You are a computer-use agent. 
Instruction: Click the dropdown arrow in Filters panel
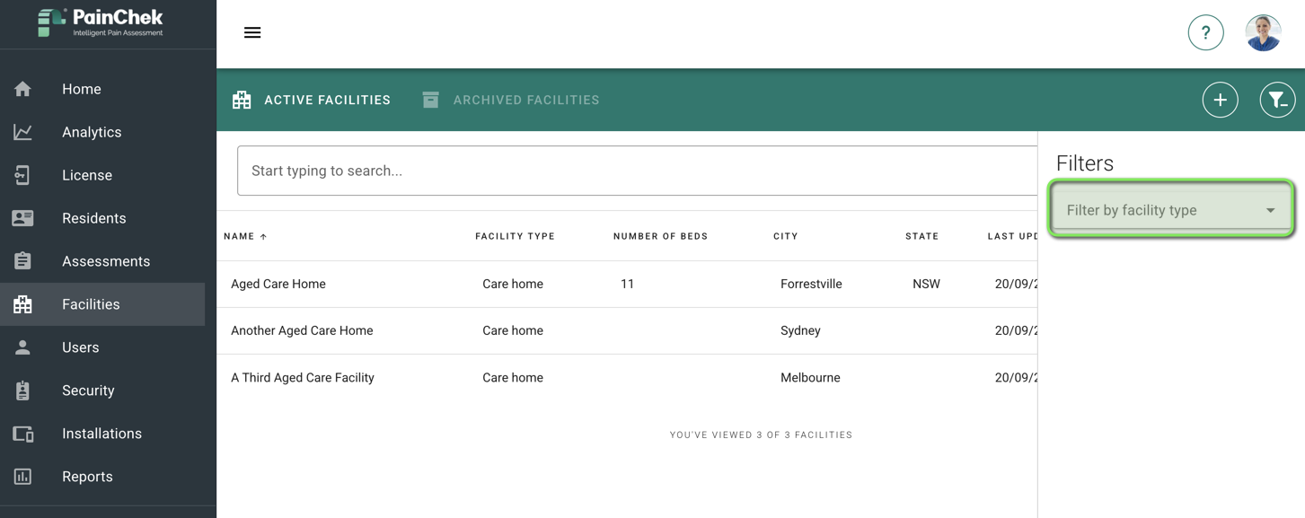point(1270,211)
